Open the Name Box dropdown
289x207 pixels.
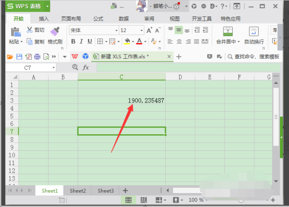(53, 67)
